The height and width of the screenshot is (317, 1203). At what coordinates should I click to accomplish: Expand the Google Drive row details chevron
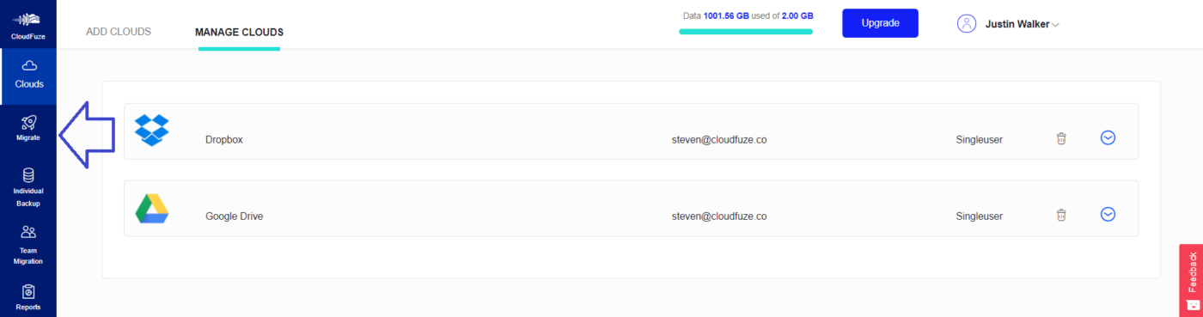click(1108, 215)
